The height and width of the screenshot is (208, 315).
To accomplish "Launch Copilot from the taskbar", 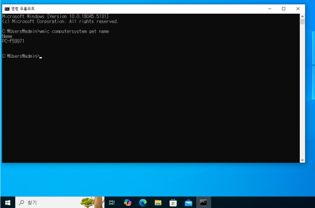I will pos(128,203).
